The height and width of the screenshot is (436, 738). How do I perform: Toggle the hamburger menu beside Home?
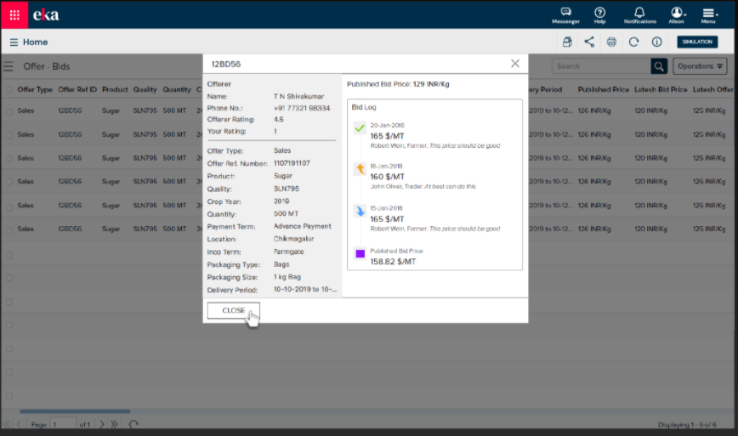[x=14, y=42]
